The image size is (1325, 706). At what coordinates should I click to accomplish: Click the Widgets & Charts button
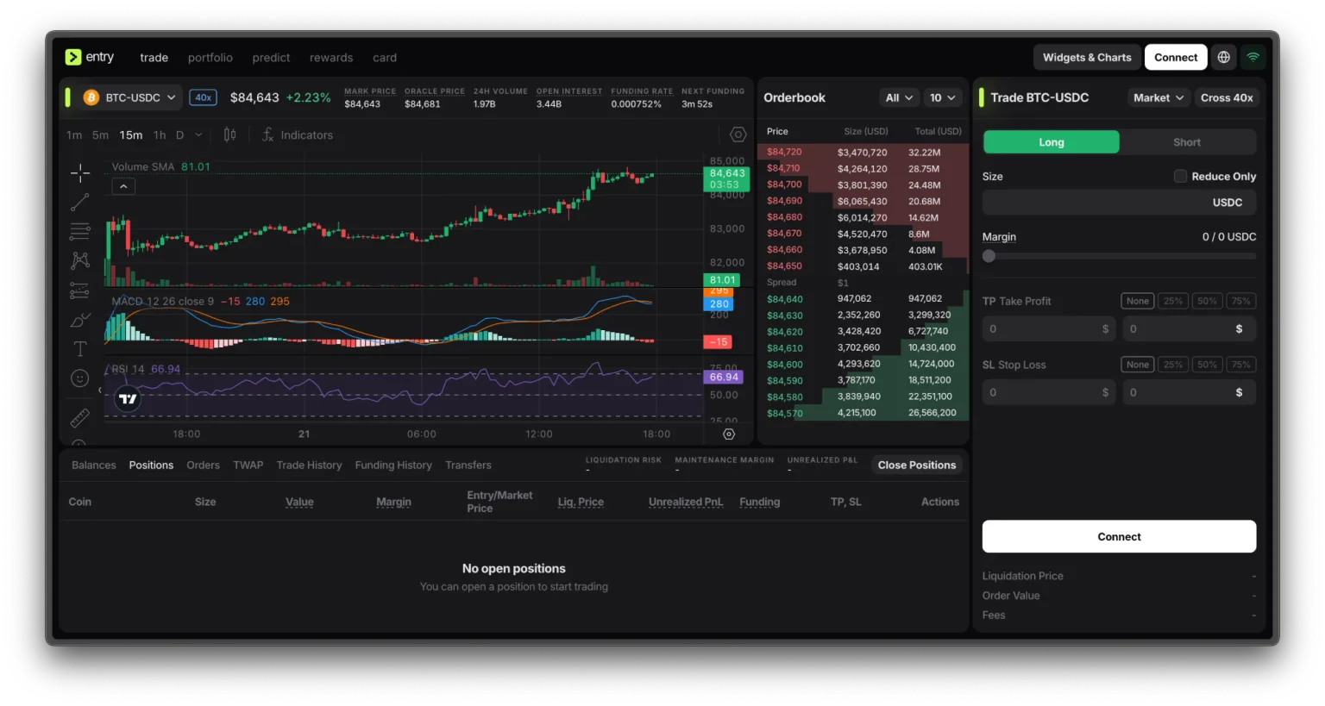1087,57
